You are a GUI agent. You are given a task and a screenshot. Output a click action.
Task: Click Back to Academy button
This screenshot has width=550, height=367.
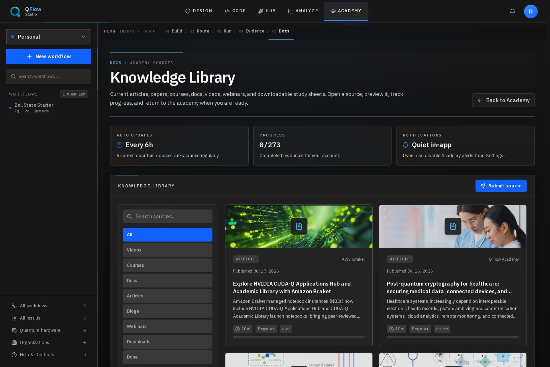(503, 100)
